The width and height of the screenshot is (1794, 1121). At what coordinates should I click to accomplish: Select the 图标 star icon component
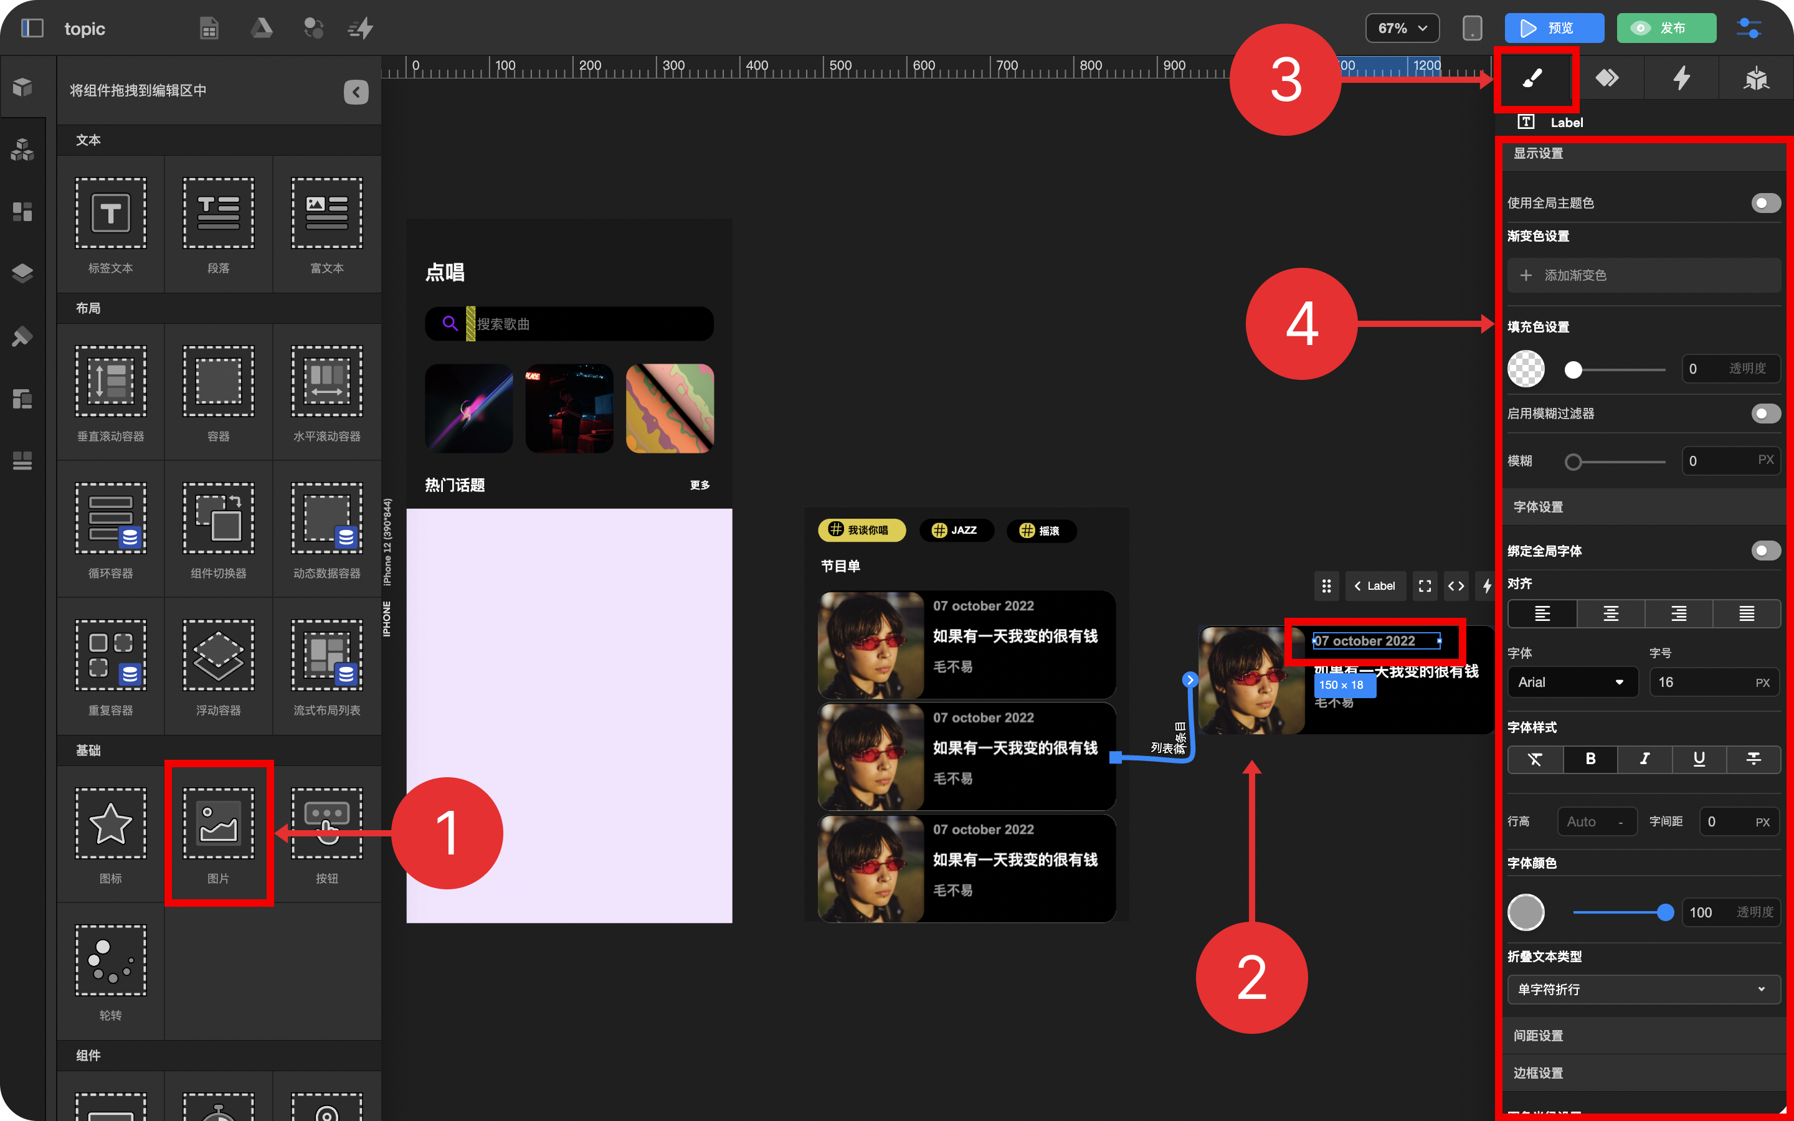(110, 835)
